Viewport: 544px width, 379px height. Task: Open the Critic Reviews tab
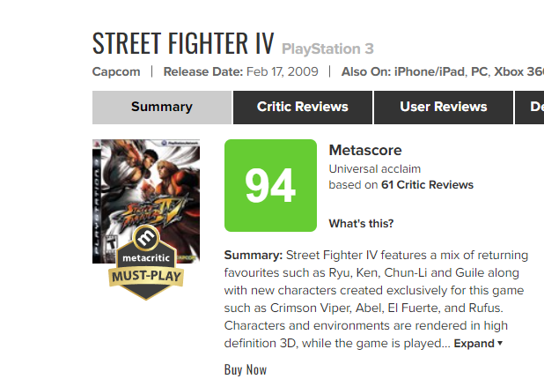point(303,108)
